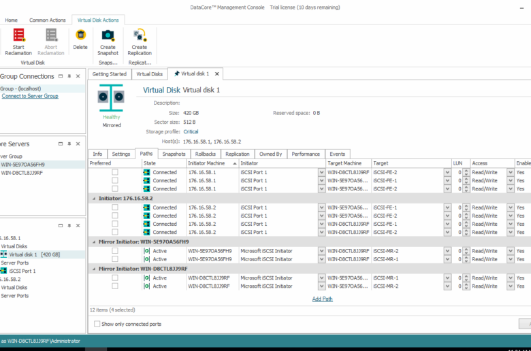Collapse Mirror Initiator: WIN-5E97OA56FH9 group
The image size is (531, 351).
(x=94, y=241)
